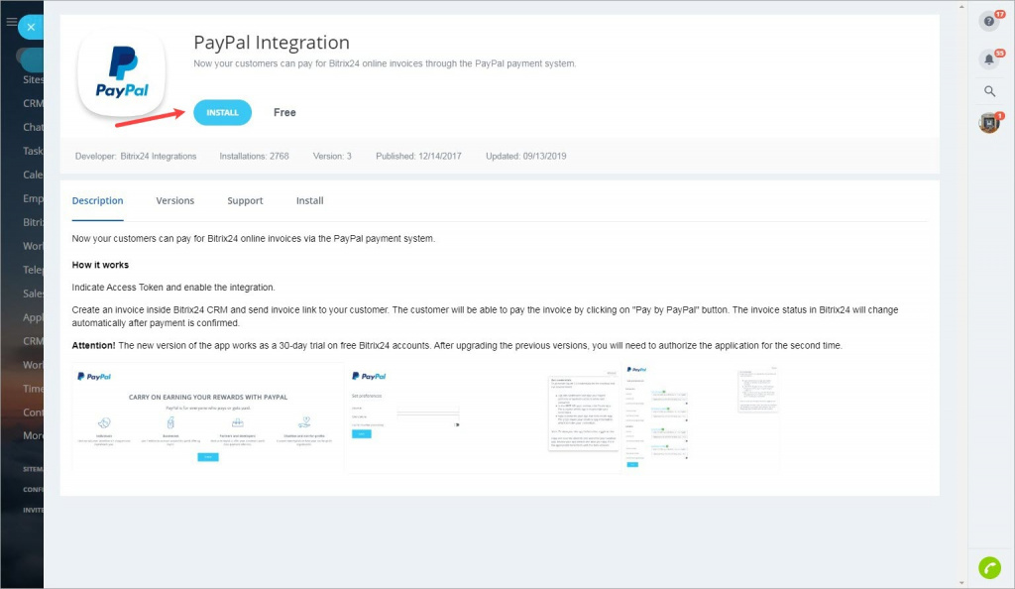1015x589 pixels.
Task: Close the app panel with the X button
Action: click(x=31, y=27)
